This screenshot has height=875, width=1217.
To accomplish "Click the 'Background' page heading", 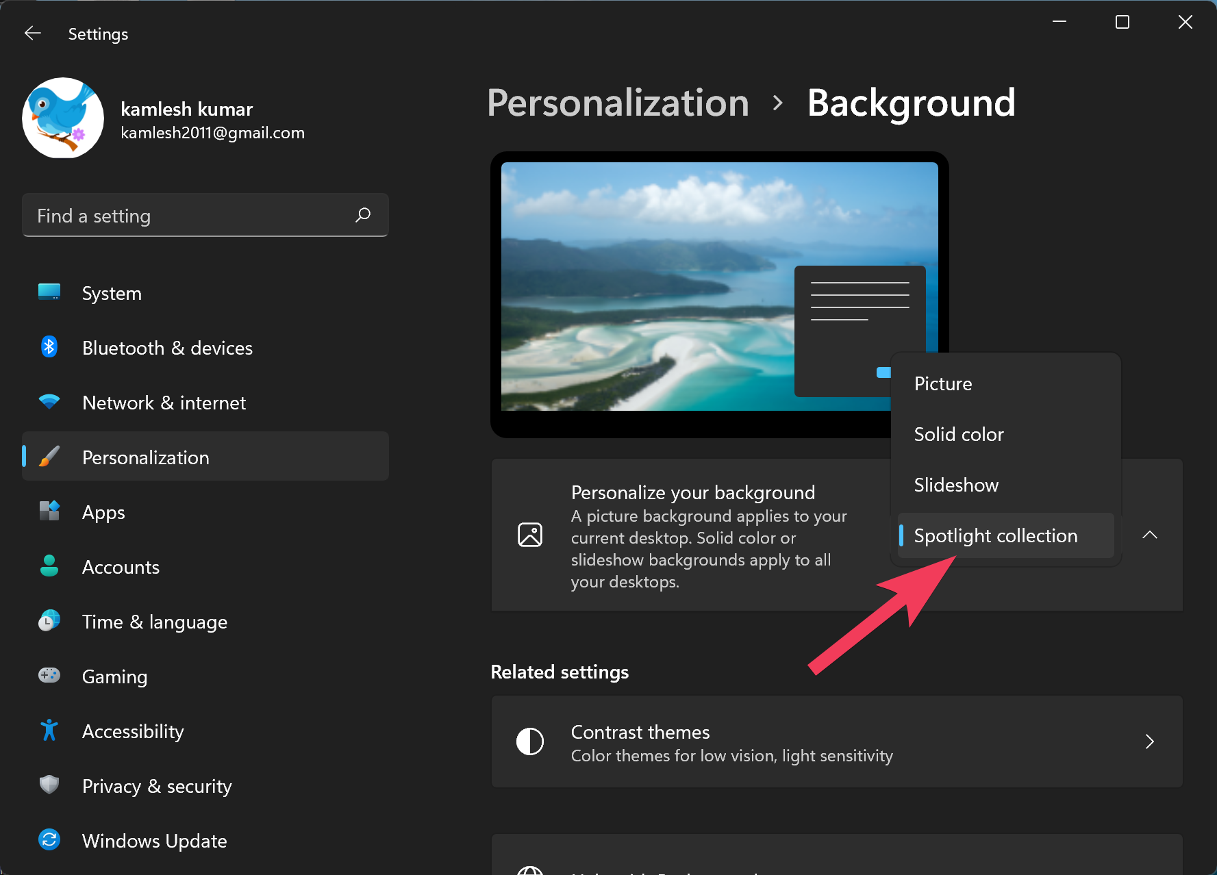I will [912, 103].
